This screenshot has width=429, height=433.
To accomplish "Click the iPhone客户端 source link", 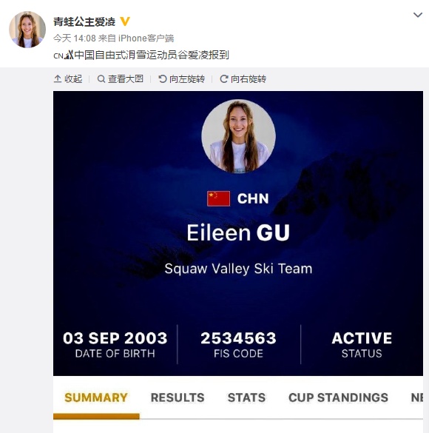I will pos(146,38).
